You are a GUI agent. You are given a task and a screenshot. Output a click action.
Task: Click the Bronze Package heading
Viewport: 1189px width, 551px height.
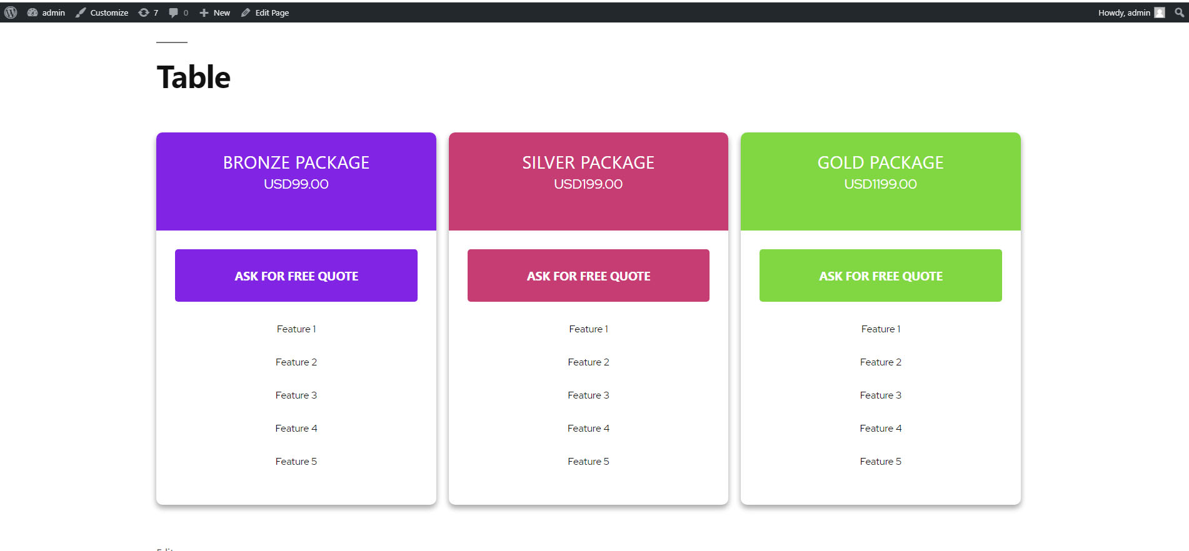296,162
